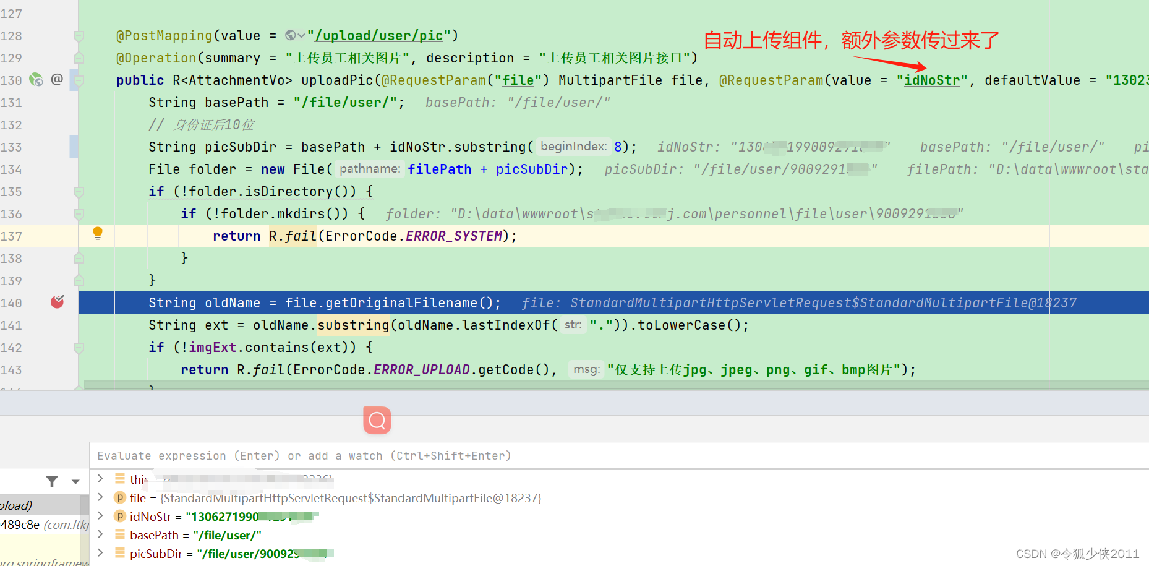Collapse the fold marker on line 136
The height and width of the screenshot is (566, 1149).
coord(79,214)
